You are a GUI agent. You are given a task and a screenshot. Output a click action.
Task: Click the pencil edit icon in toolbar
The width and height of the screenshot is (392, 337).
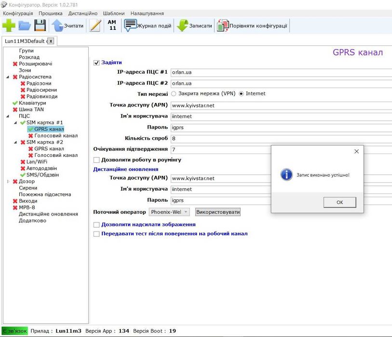[x=95, y=26]
